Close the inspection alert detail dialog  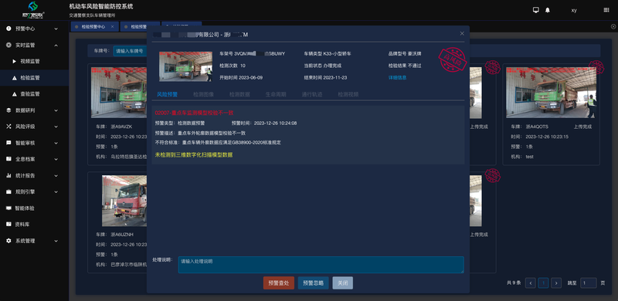(x=462, y=33)
